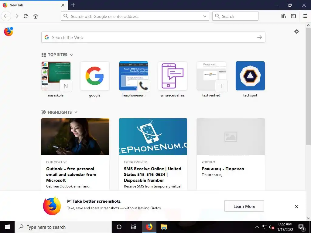This screenshot has height=233, width=311.
Task: Click the muted volume tray icon
Action: (x=272, y=227)
